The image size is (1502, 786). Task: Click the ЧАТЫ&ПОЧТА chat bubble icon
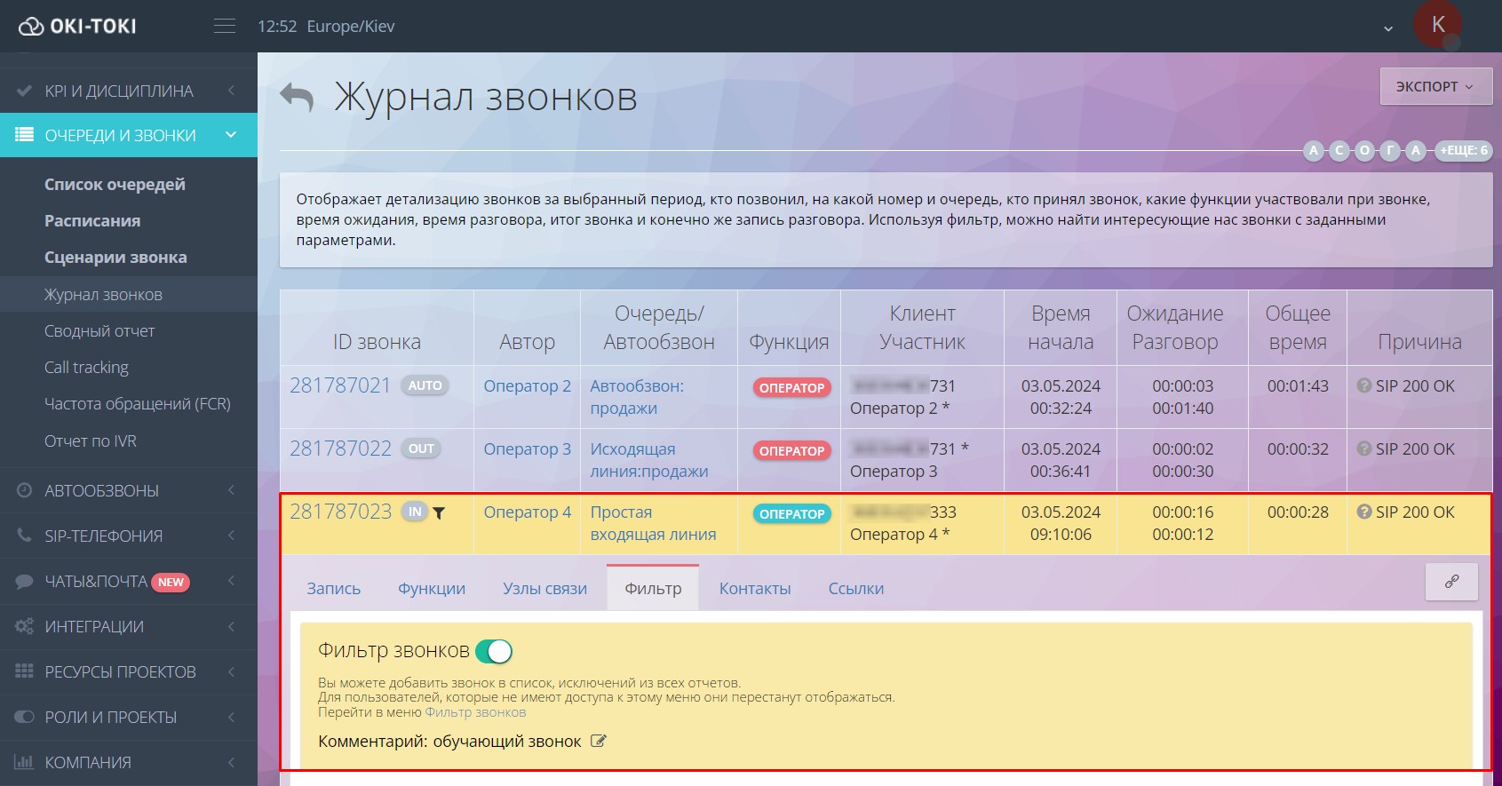tap(25, 582)
